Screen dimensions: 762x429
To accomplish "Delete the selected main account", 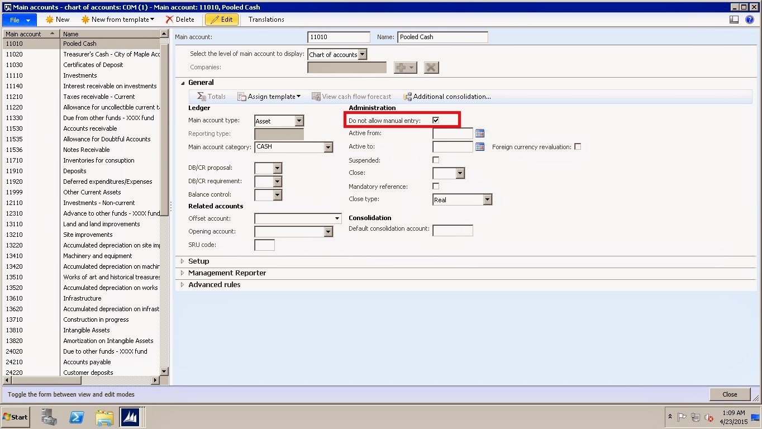I will click(x=180, y=19).
